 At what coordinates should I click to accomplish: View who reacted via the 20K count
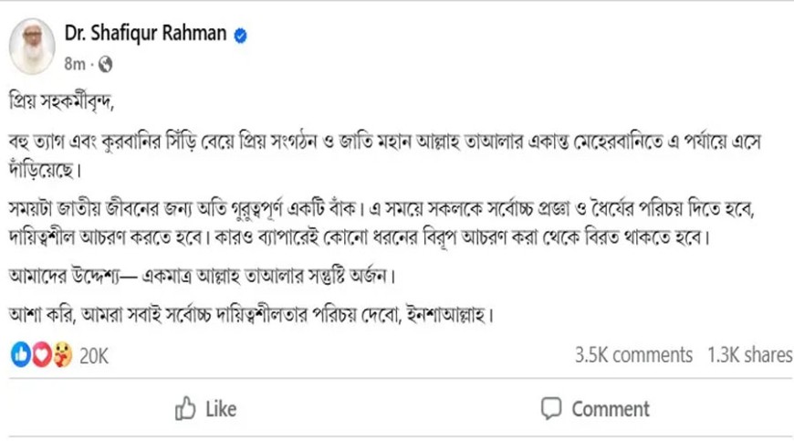click(94, 355)
